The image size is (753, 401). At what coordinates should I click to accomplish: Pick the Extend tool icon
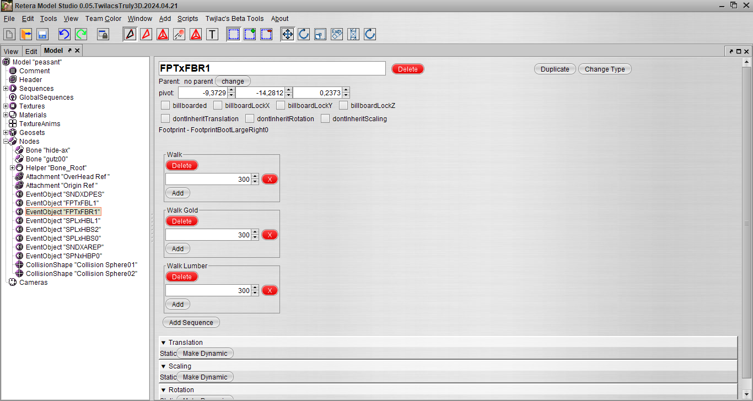pos(353,34)
